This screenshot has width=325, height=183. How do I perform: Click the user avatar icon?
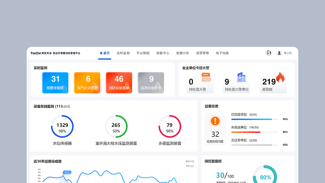pyautogui.click(x=279, y=53)
